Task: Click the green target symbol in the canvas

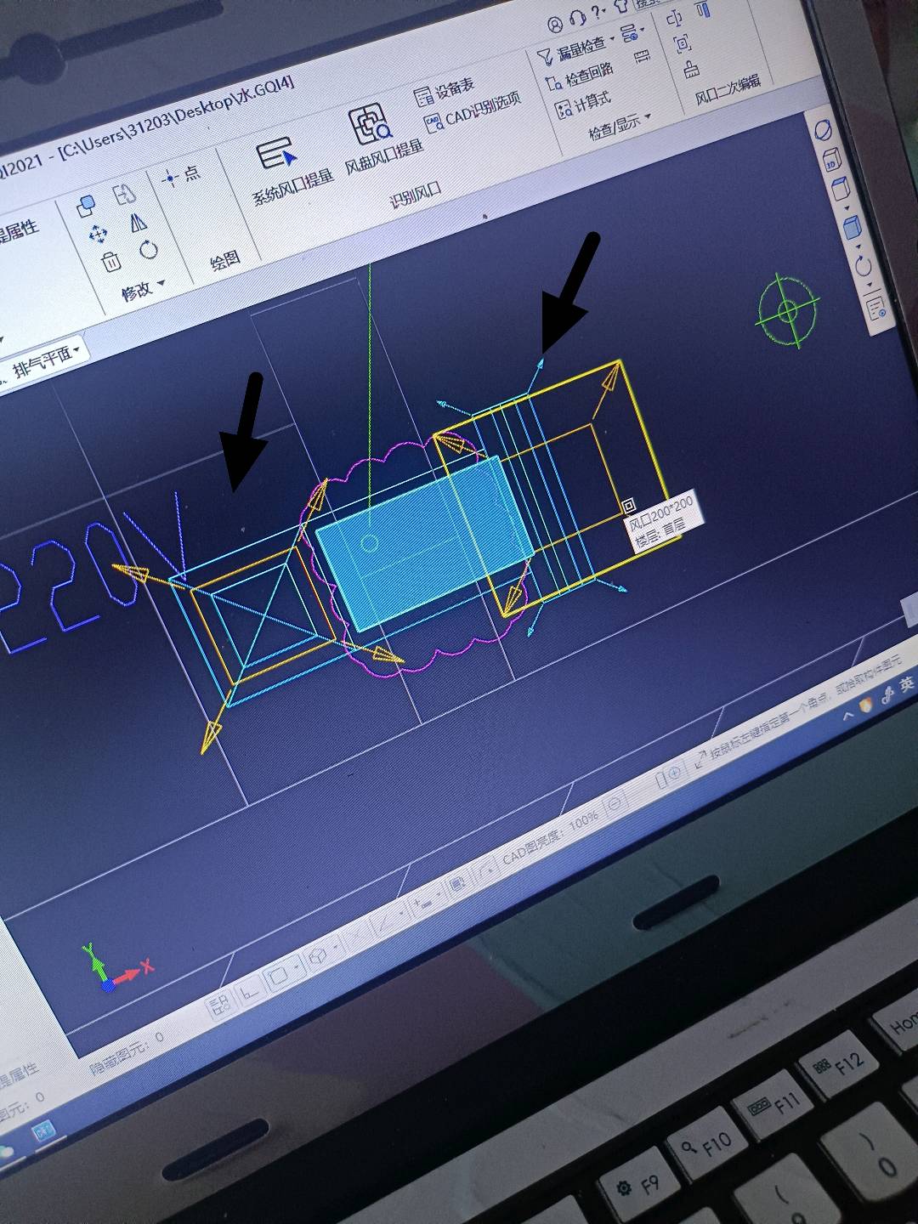Action: point(787,310)
